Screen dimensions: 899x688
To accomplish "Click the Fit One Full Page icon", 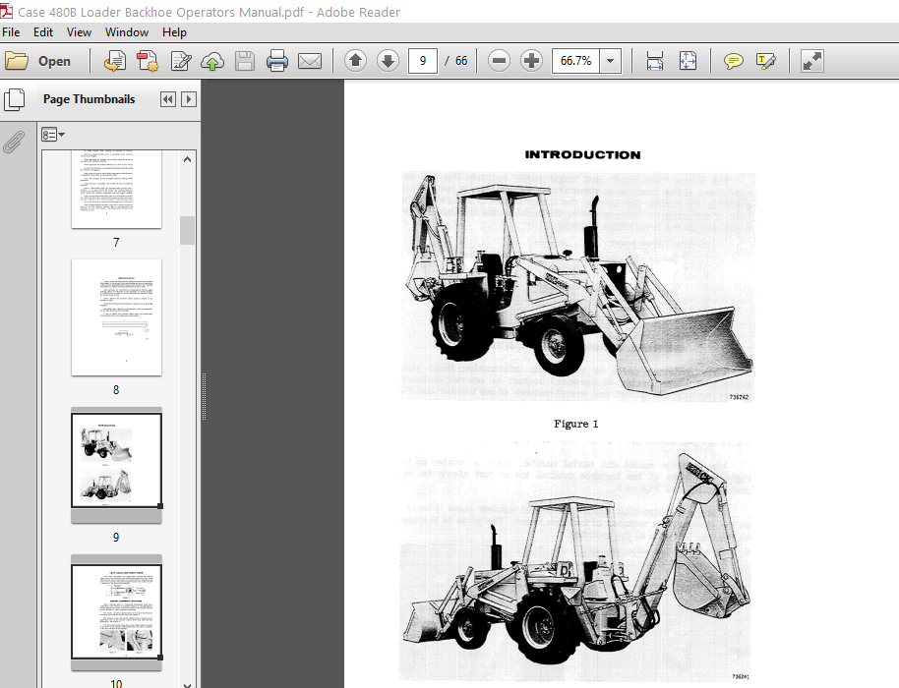I will click(688, 61).
